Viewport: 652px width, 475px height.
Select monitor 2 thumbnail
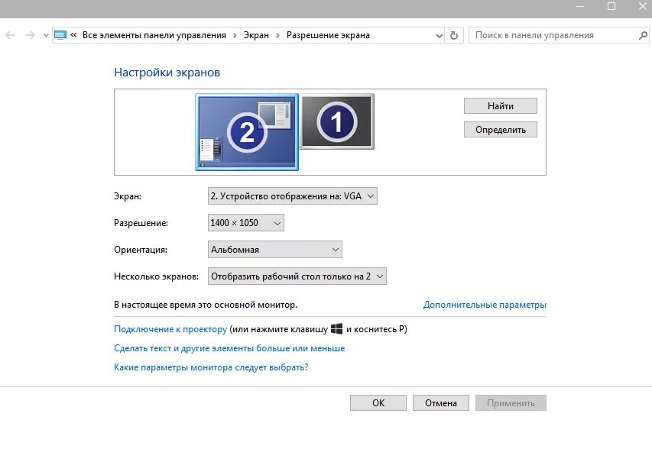click(x=247, y=132)
